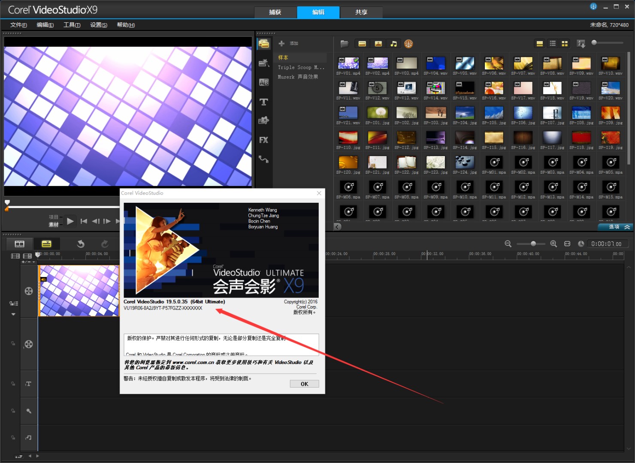Switch to the 共享 share tab

click(x=361, y=12)
